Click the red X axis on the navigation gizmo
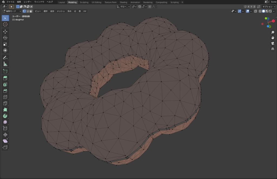 click(273, 21)
